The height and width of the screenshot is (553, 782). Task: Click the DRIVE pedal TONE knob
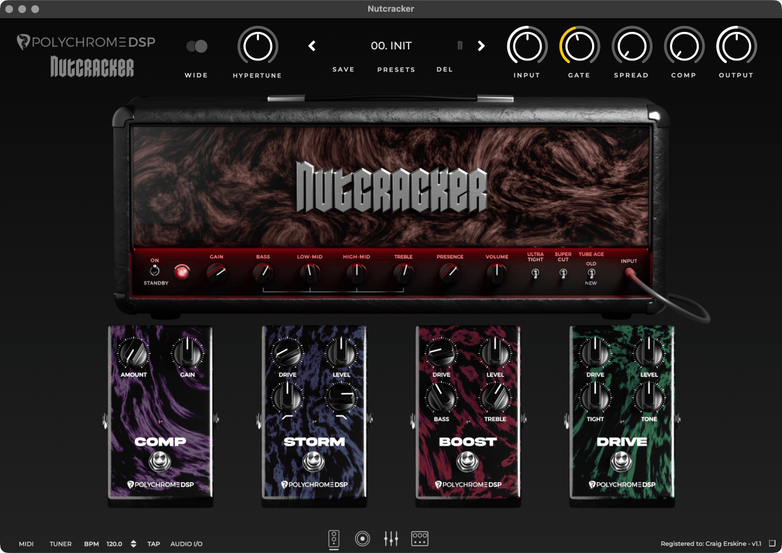point(649,397)
